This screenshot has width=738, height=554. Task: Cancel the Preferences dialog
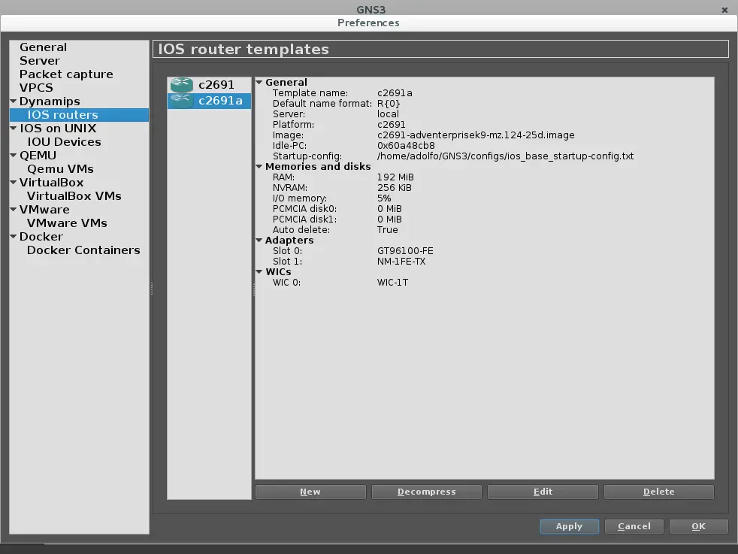click(x=634, y=526)
